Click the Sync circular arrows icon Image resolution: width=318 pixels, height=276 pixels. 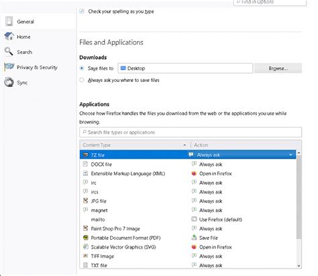[x=9, y=82]
